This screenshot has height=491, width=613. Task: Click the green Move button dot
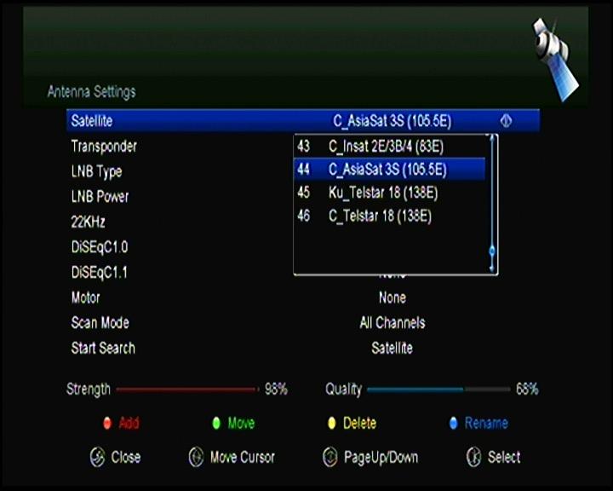[x=216, y=424]
